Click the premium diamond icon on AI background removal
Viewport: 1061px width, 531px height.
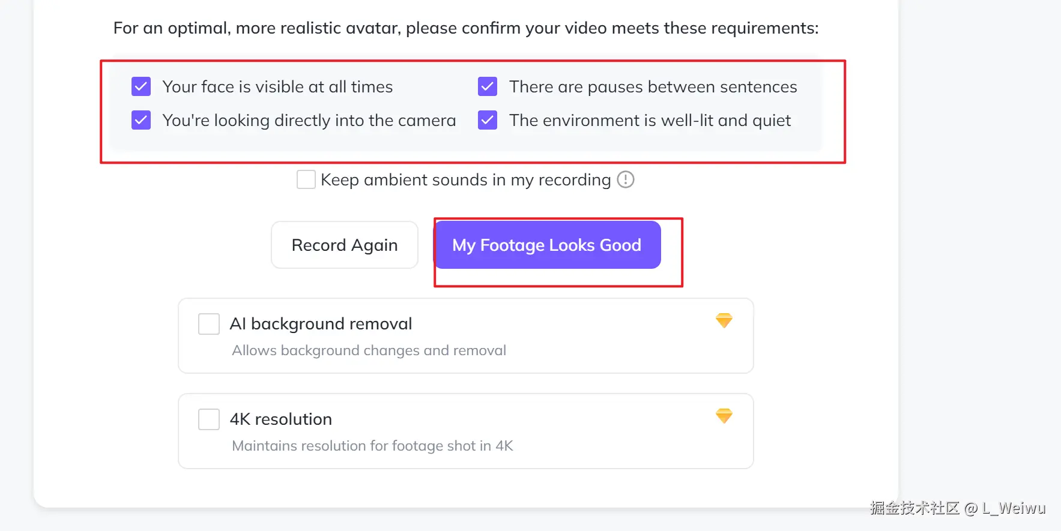tap(724, 320)
